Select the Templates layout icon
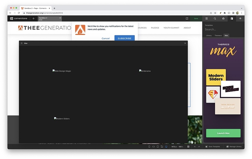Image resolution: width=252 pixels, height=159 pixels. (232, 18)
